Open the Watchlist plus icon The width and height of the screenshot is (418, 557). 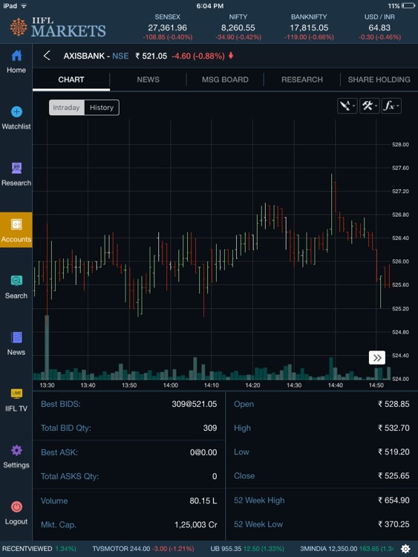pyautogui.click(x=16, y=111)
